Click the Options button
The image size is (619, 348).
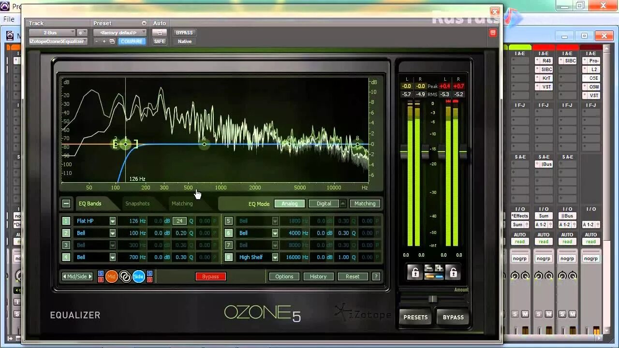coord(284,276)
